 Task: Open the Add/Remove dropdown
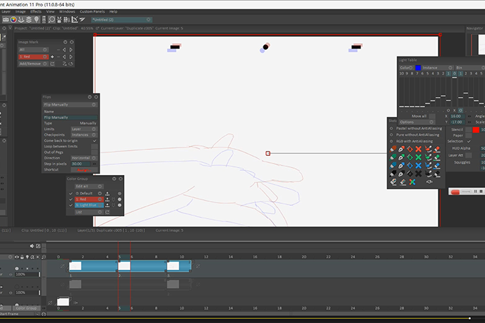pyautogui.click(x=33, y=64)
